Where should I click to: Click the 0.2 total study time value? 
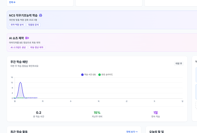[39, 113]
